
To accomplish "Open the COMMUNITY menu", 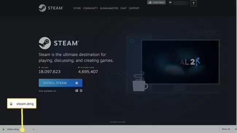I will pyautogui.click(x=90, y=8).
